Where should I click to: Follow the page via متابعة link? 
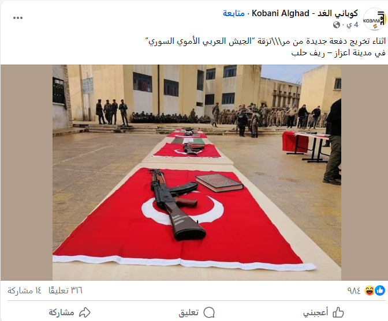234,13
